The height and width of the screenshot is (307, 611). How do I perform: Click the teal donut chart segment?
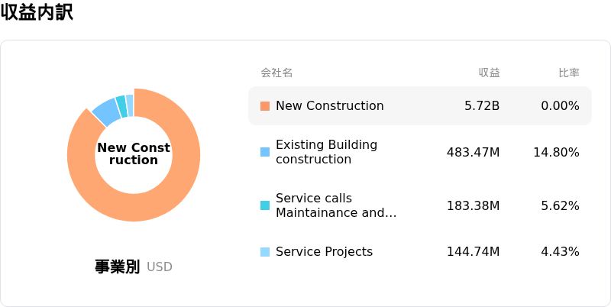(122, 106)
